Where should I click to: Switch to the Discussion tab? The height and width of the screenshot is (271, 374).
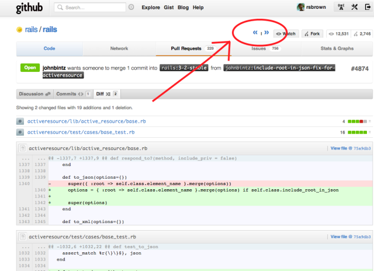point(35,94)
